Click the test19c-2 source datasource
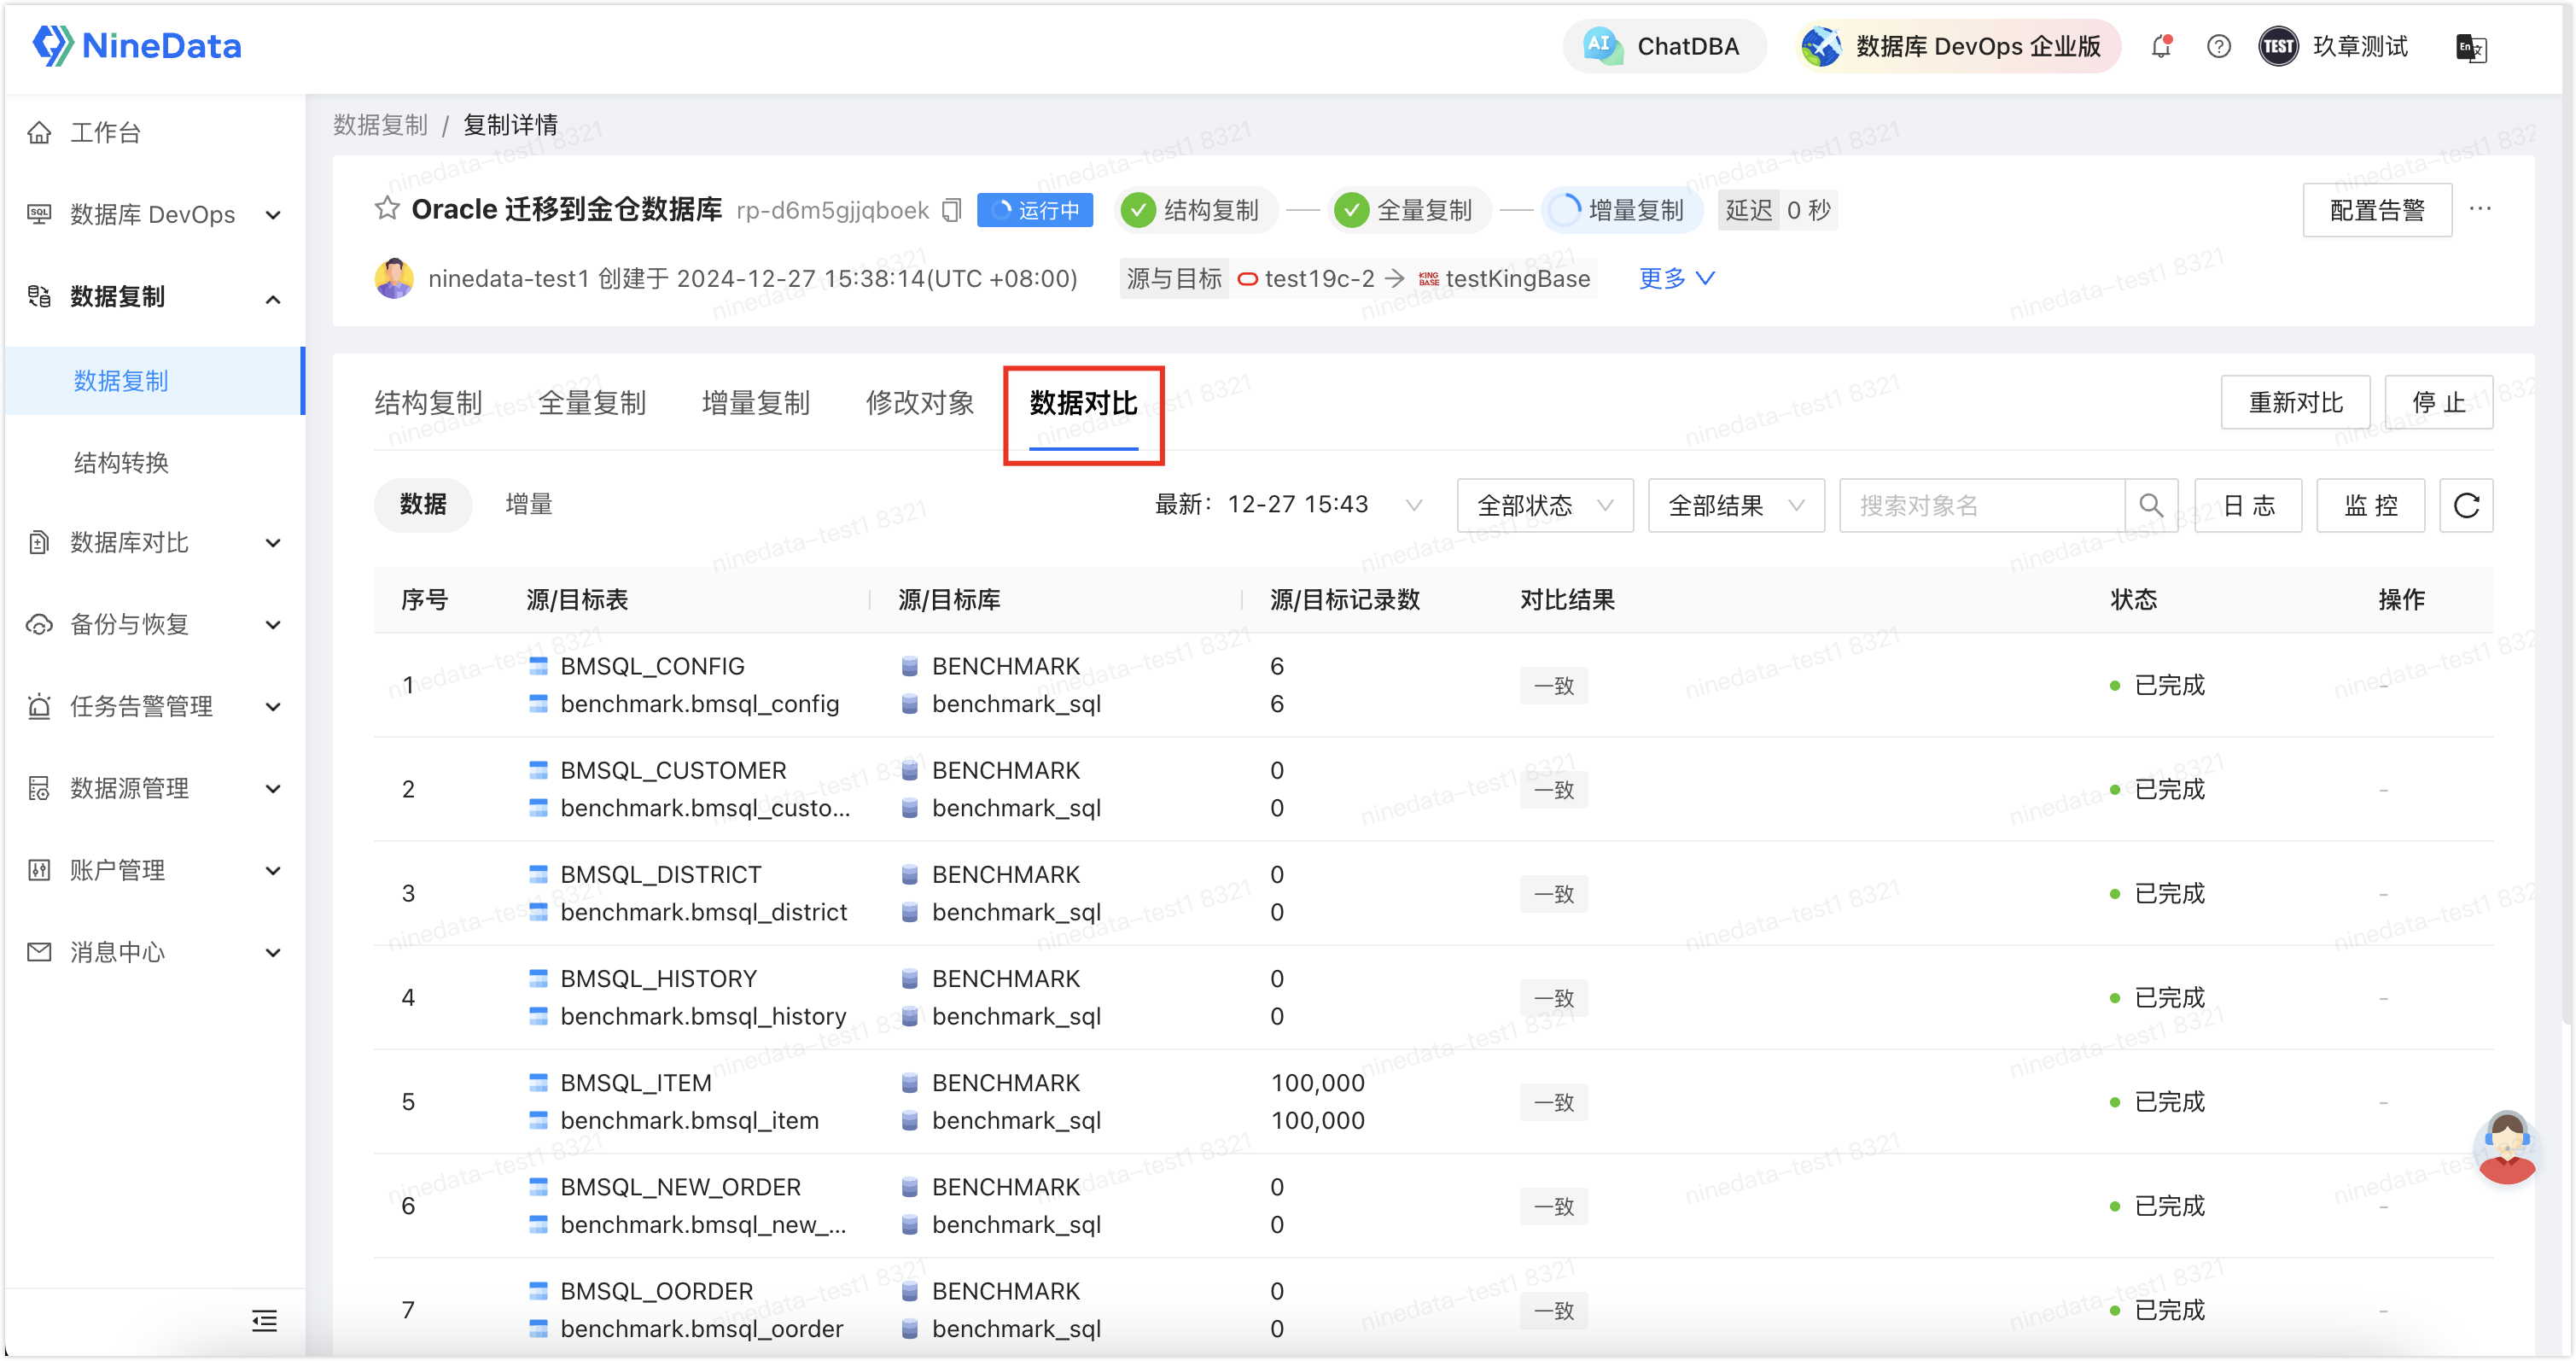The width and height of the screenshot is (2576, 1361). (1306, 279)
